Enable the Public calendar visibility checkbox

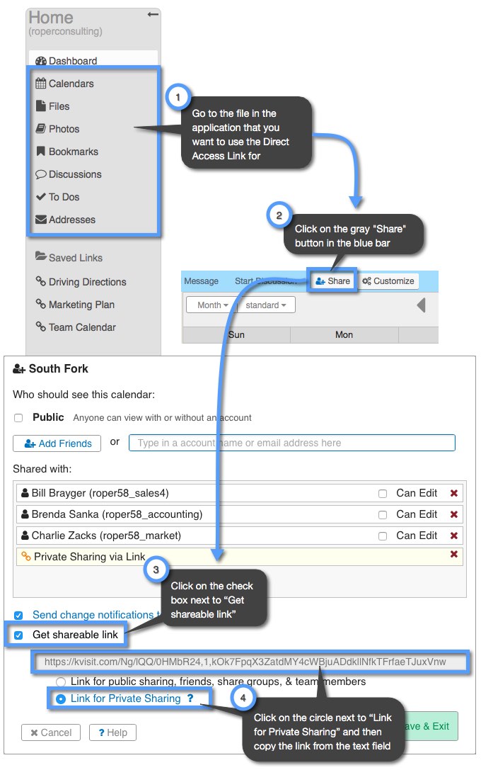18,417
